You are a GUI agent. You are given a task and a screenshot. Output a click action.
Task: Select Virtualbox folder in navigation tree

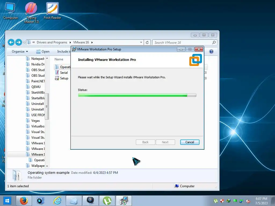(x=35, y=126)
